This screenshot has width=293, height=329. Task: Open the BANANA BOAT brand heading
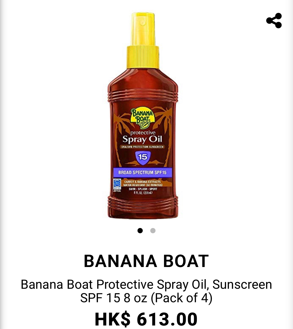[x=146, y=261]
